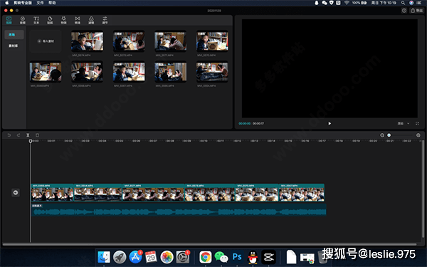Zoom in the timeline with plus icon
The height and width of the screenshot is (267, 427).
tap(418, 135)
